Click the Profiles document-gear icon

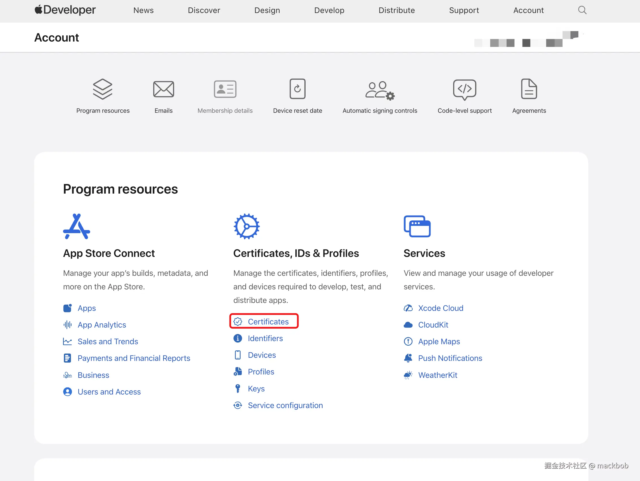pos(238,372)
